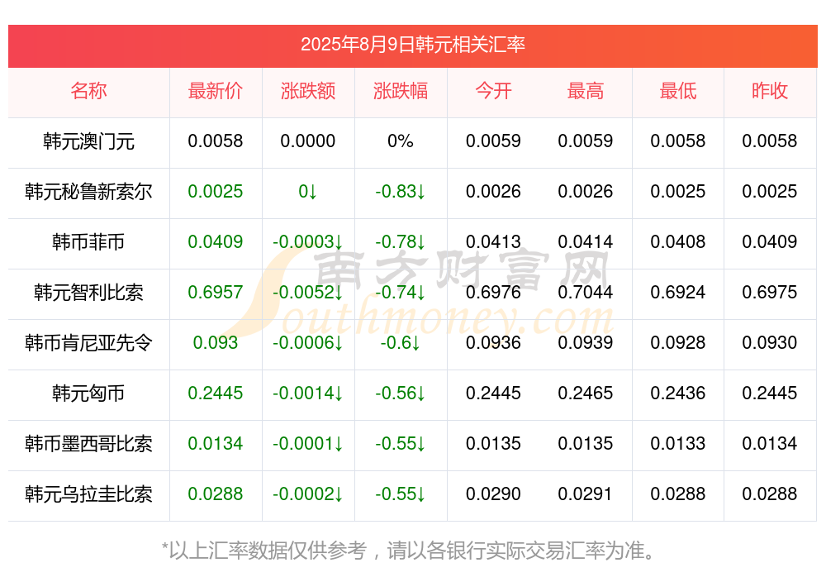
Task: Click high value 0.0291 for 韩元乌拉圭比索
Action: point(586,494)
